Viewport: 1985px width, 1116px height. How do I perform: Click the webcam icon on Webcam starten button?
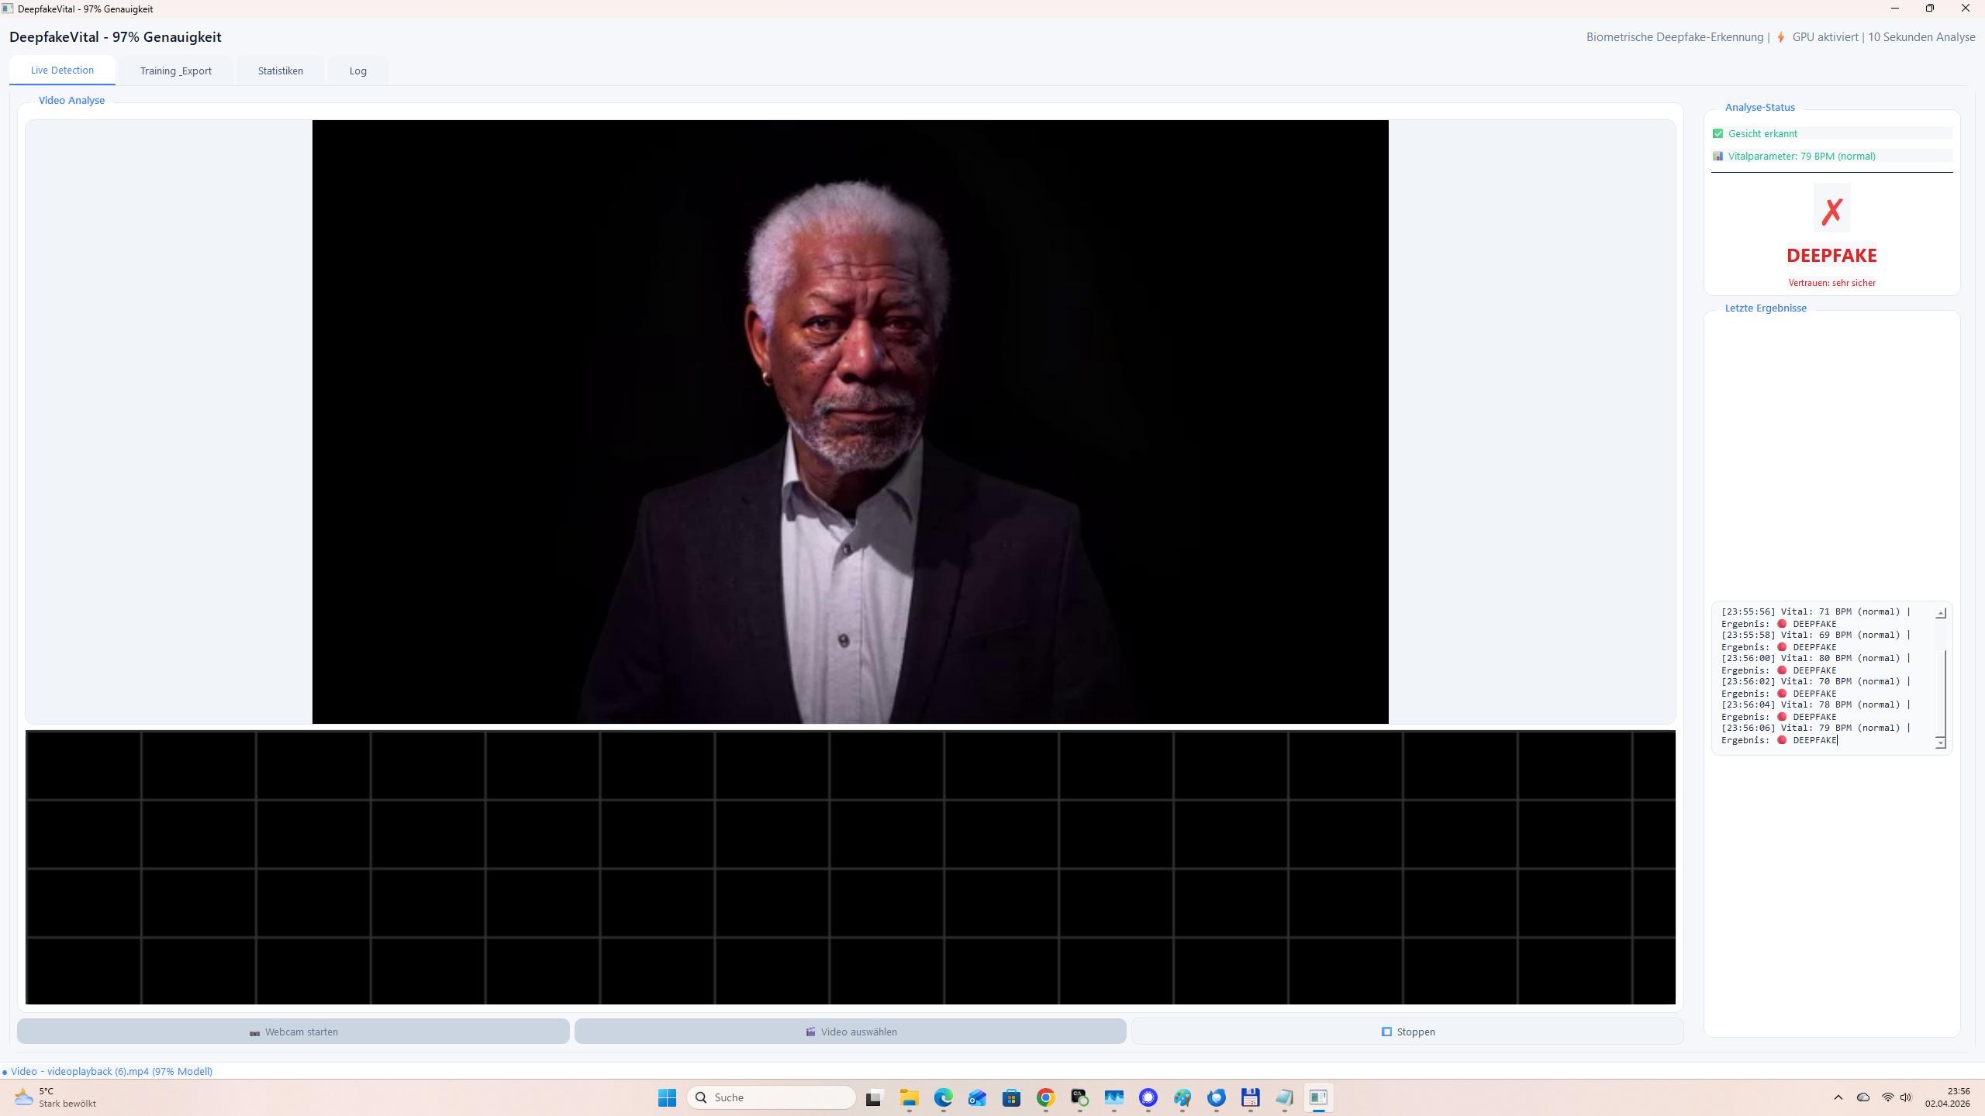click(254, 1031)
